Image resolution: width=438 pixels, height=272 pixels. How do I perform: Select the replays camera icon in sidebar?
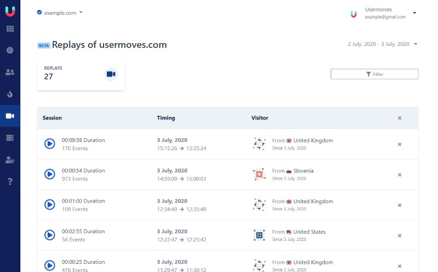click(10, 116)
